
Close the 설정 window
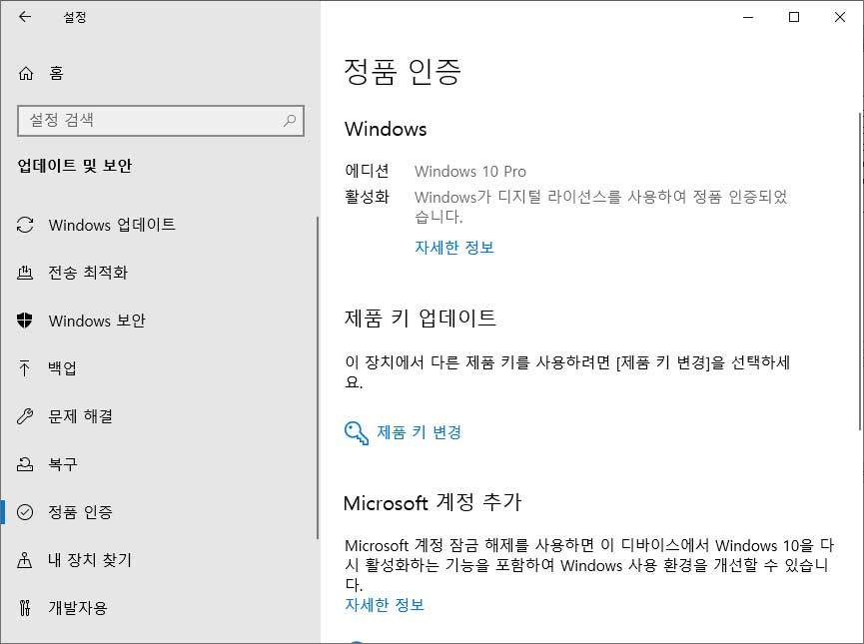click(x=840, y=17)
